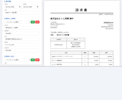Click red delete button in 請求先 section
Screen dimensions: 122x100
(37, 22)
